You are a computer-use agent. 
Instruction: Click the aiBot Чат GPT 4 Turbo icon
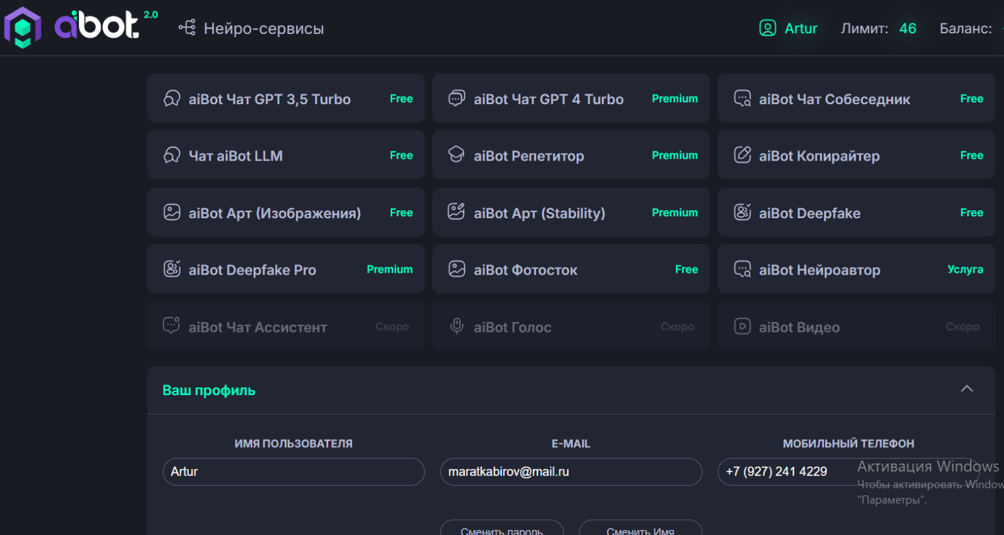pyautogui.click(x=457, y=98)
